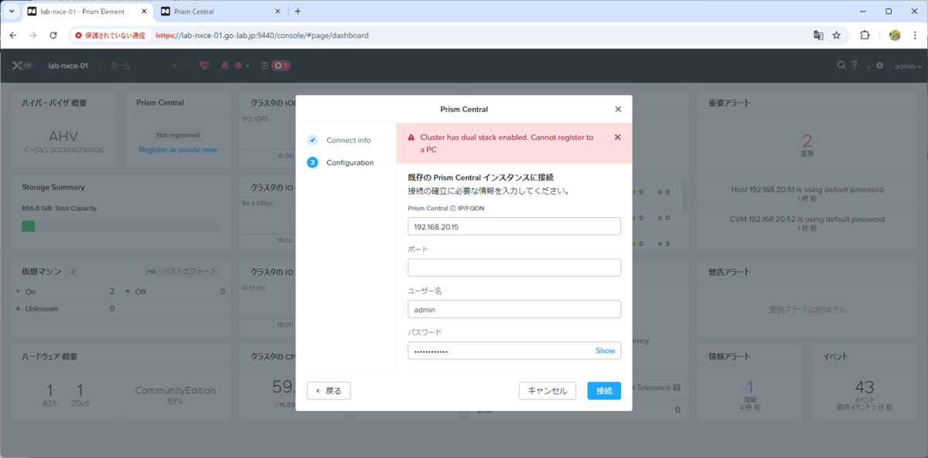Reload the page
This screenshot has width=928, height=458.
pyautogui.click(x=53, y=36)
